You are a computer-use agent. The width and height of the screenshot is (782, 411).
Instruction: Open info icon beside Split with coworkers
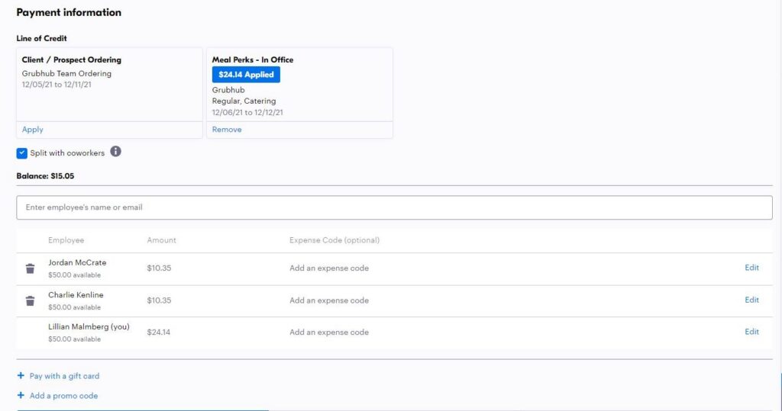(x=115, y=152)
